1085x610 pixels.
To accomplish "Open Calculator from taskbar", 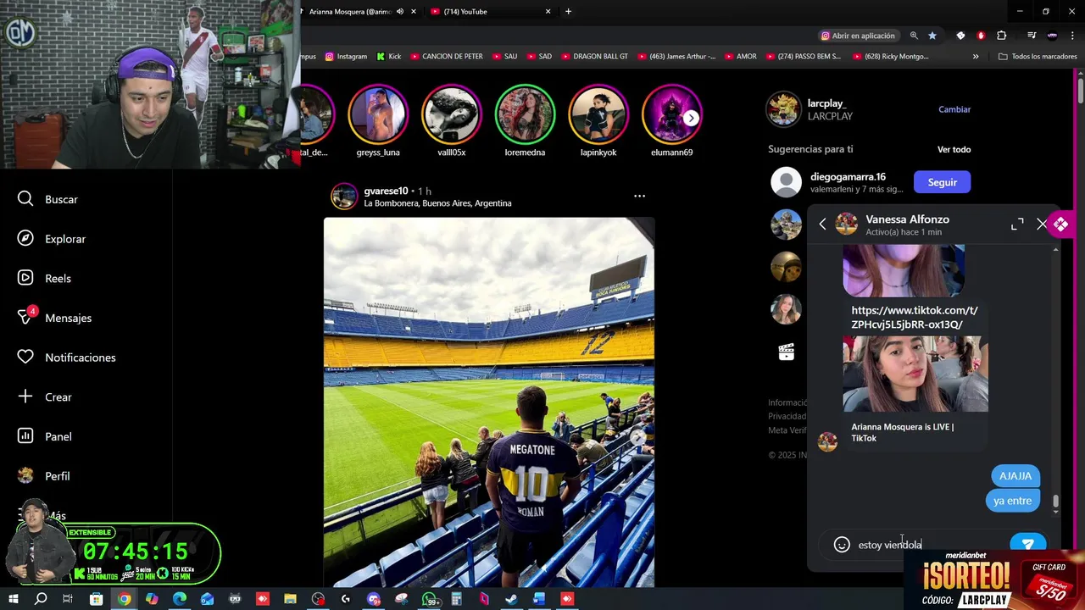I will point(456,599).
